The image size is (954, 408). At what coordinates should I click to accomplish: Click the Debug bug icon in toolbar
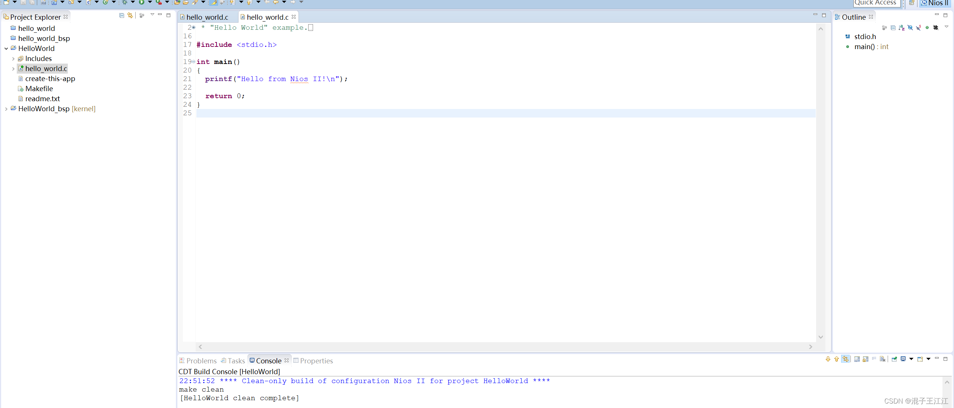(x=124, y=2)
